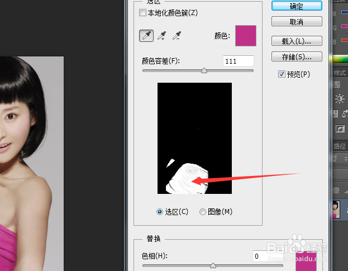
Task: Click the color spectrum ramp in Color panel
Action: 340,59
